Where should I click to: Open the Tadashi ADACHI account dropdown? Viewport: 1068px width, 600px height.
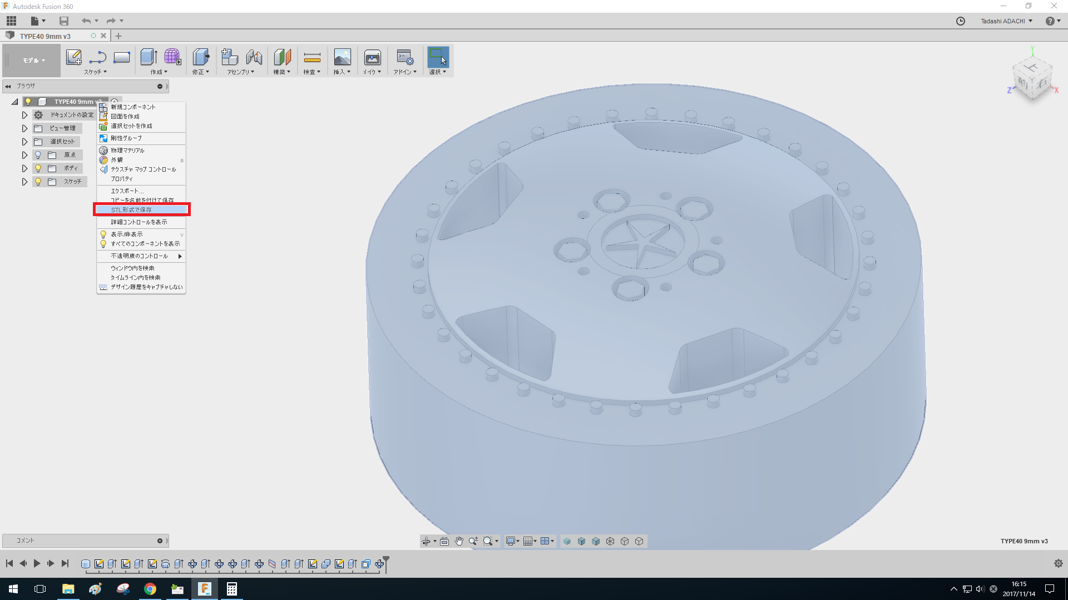1006,21
